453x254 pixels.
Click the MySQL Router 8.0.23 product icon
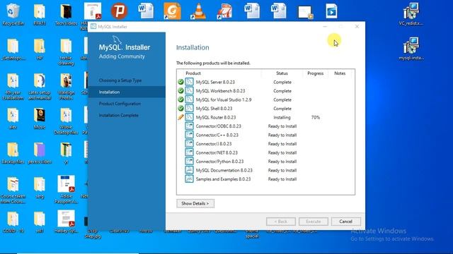pyautogui.click(x=189, y=117)
